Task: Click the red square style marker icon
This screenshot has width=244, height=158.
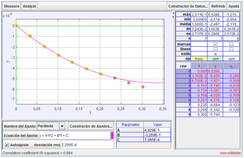Action: pos(215,54)
